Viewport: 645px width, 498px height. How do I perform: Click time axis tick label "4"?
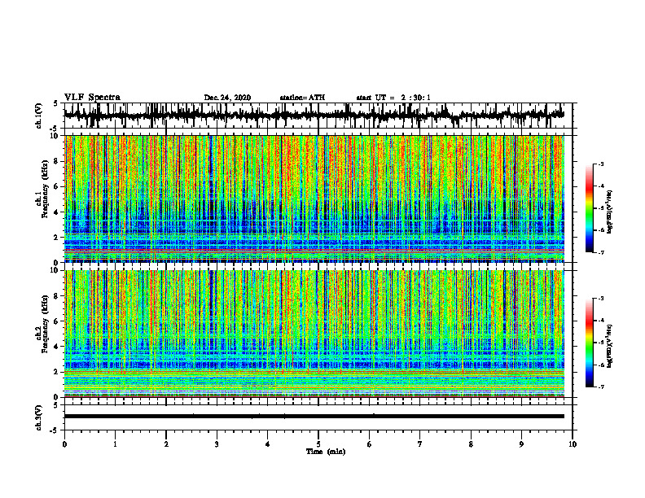267,444
